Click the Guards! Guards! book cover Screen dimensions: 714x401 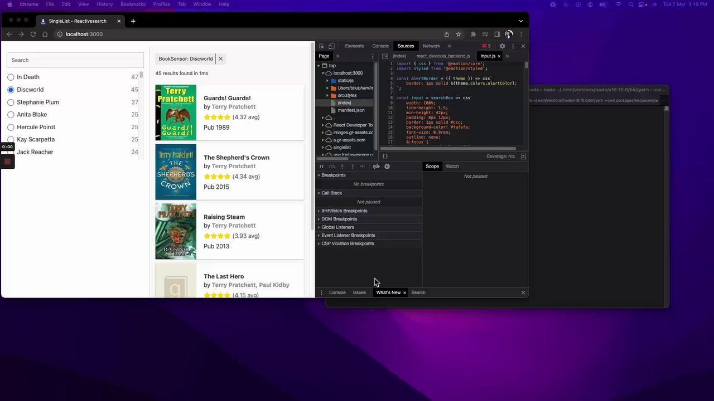coord(176,113)
